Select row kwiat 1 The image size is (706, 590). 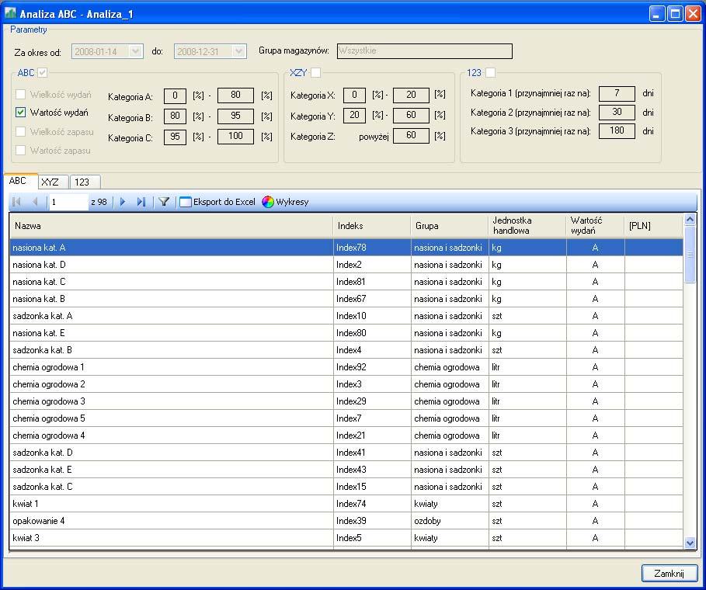[346, 504]
